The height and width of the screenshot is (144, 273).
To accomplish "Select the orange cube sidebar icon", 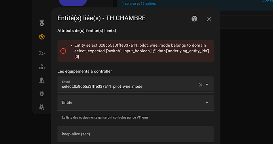I will 42,37.
